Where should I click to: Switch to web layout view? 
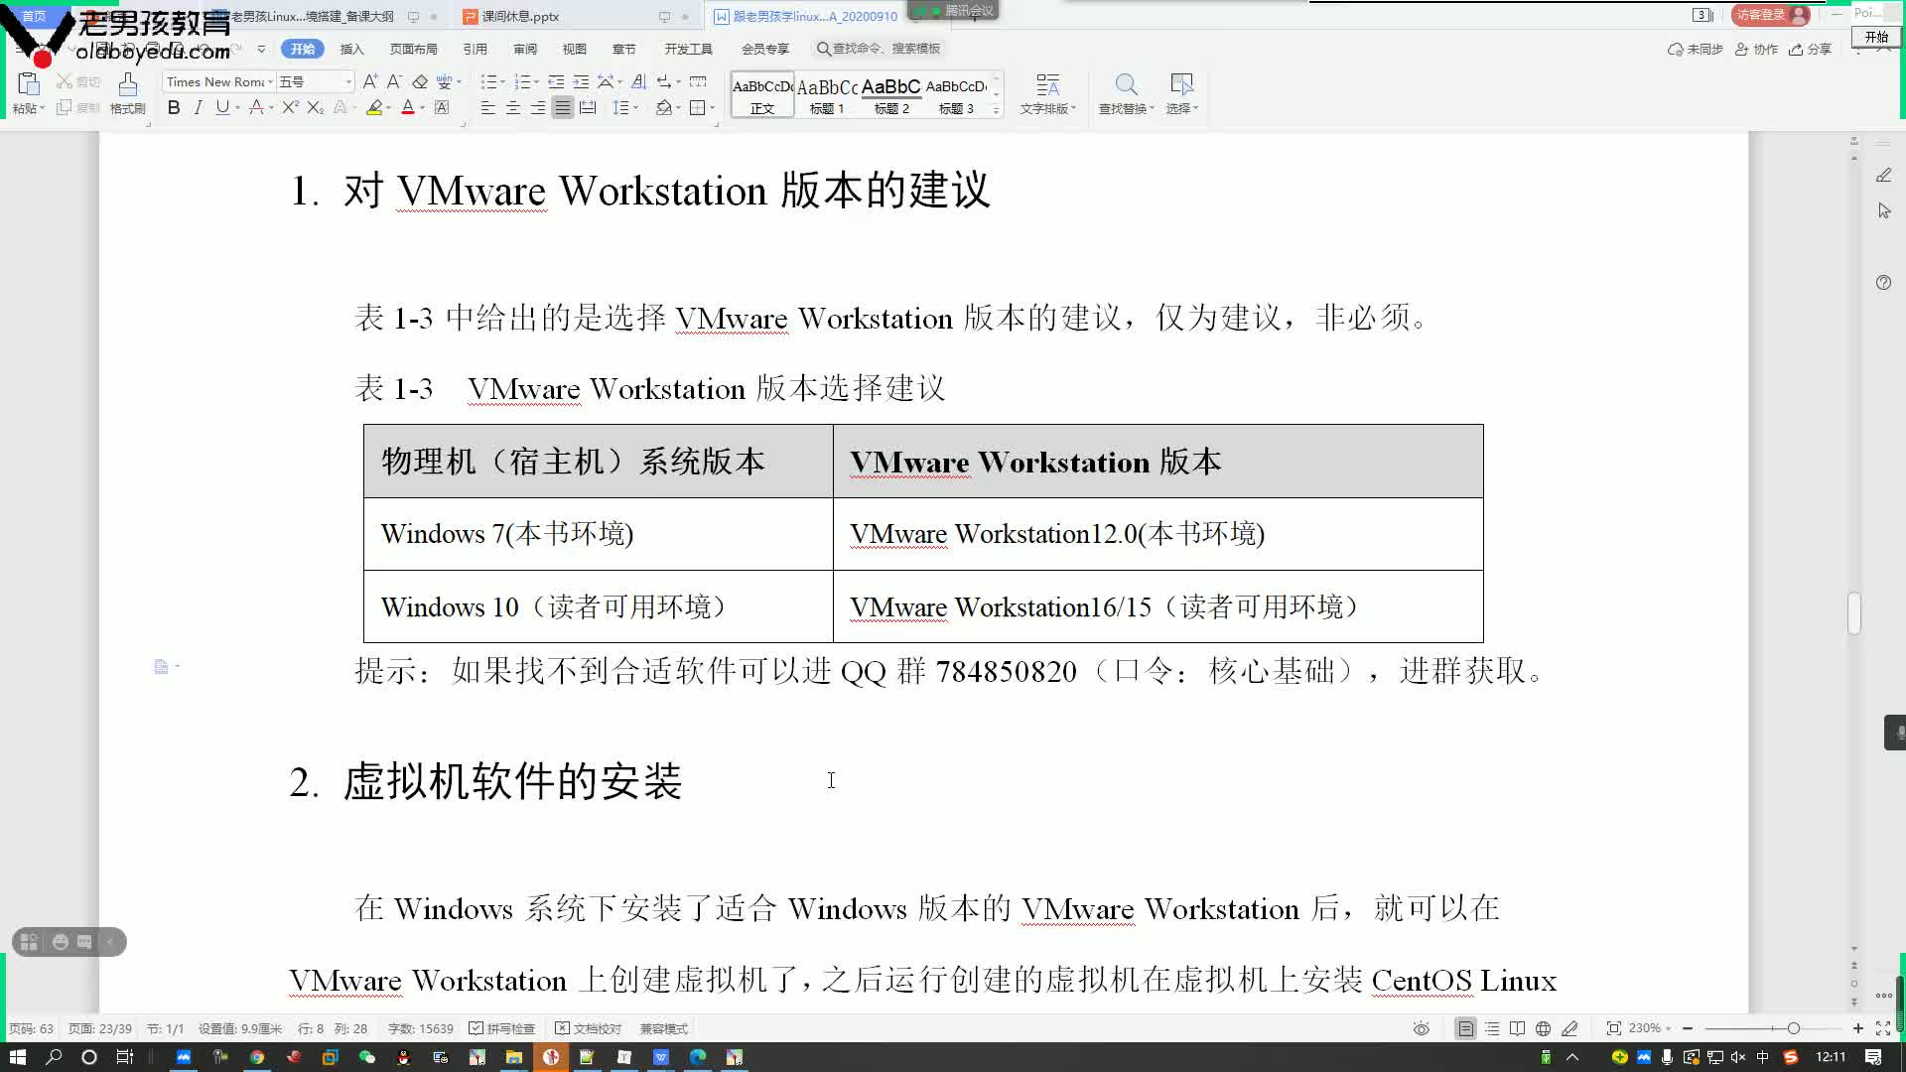[x=1543, y=1028]
